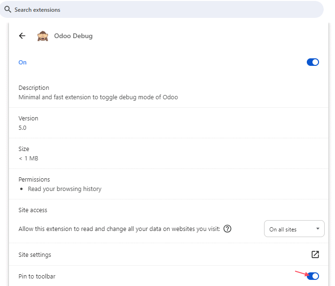Select the < 1 MB value
The width and height of the screenshot is (335, 286).
coord(28,159)
